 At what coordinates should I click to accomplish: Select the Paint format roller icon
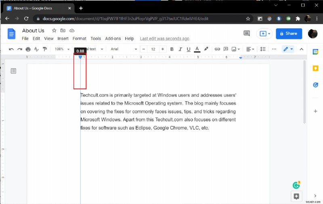pyautogui.click(x=45, y=49)
